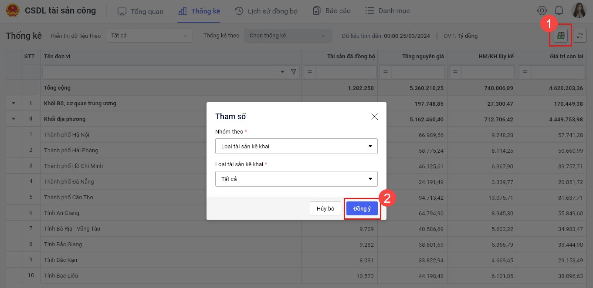Click the user avatar picture
The height and width of the screenshot is (288, 593).
coord(579,10)
